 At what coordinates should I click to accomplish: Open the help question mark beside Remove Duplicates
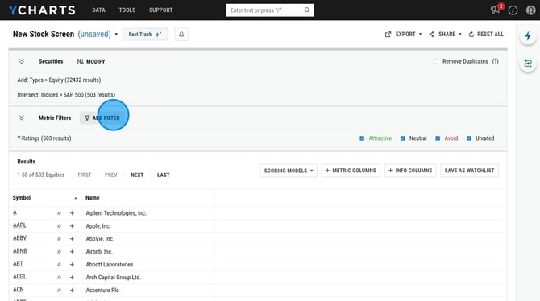(x=495, y=61)
